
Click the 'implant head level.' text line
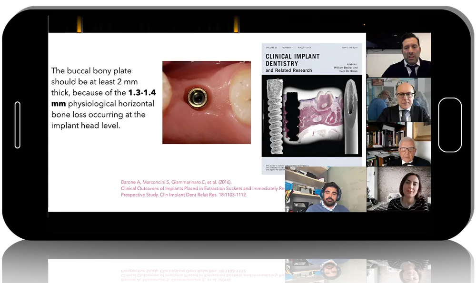pyautogui.click(x=86, y=125)
